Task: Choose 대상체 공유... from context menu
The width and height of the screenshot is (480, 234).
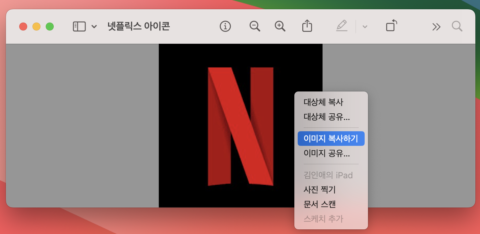Action: (331, 117)
